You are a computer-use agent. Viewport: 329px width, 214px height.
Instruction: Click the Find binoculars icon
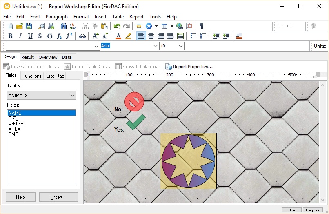[64, 26]
